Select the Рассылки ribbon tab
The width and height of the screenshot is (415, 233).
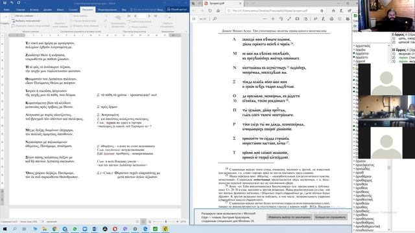[x=88, y=10]
